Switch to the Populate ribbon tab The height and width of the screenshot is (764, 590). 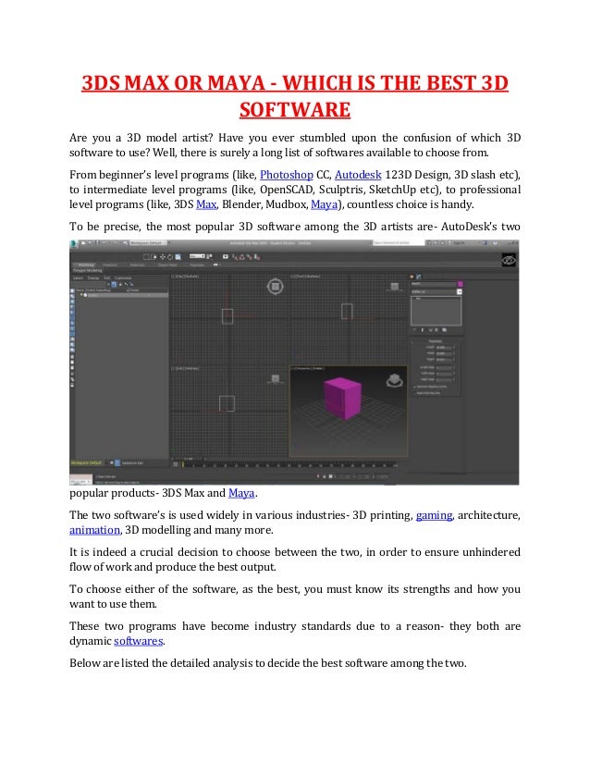[x=197, y=265]
